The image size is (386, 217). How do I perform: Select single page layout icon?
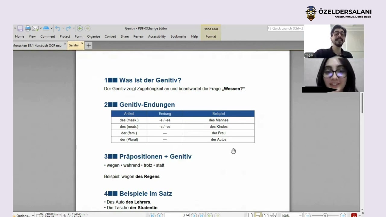251,215
